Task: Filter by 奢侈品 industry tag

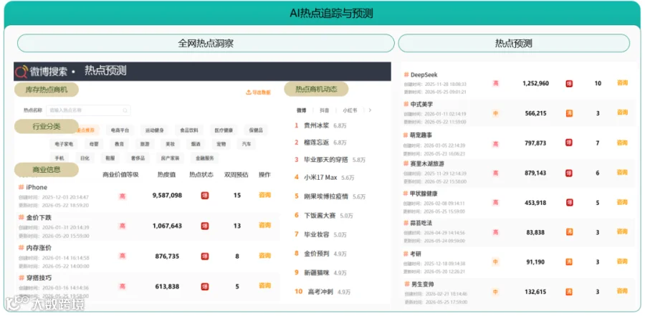Action: click(x=138, y=158)
